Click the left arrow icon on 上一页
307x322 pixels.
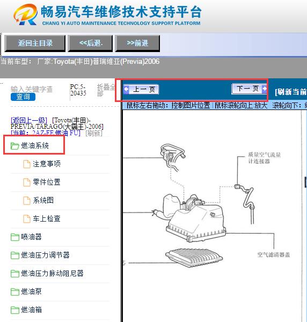(x=126, y=89)
